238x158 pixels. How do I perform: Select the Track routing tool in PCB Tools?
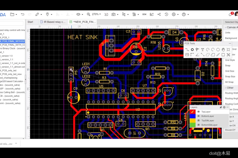pos(187,50)
